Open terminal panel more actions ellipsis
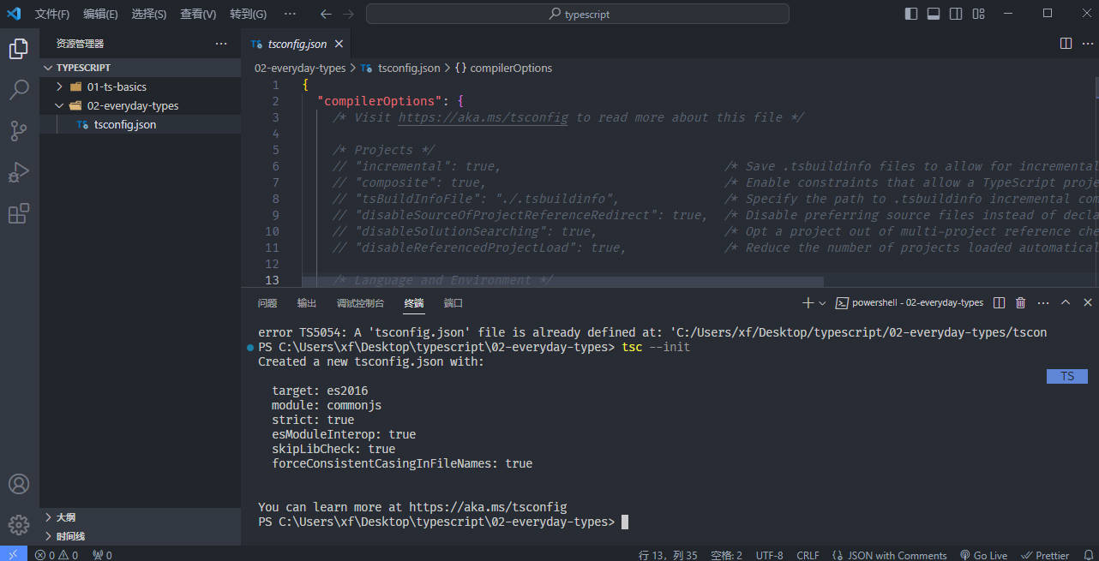 [x=1042, y=302]
